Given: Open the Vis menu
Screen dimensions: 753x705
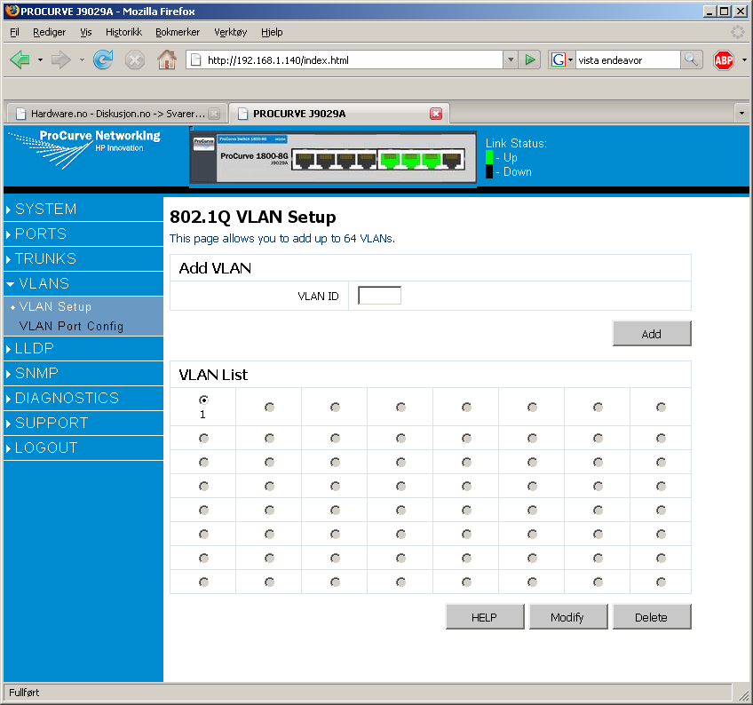Looking at the screenshot, I should (85, 32).
